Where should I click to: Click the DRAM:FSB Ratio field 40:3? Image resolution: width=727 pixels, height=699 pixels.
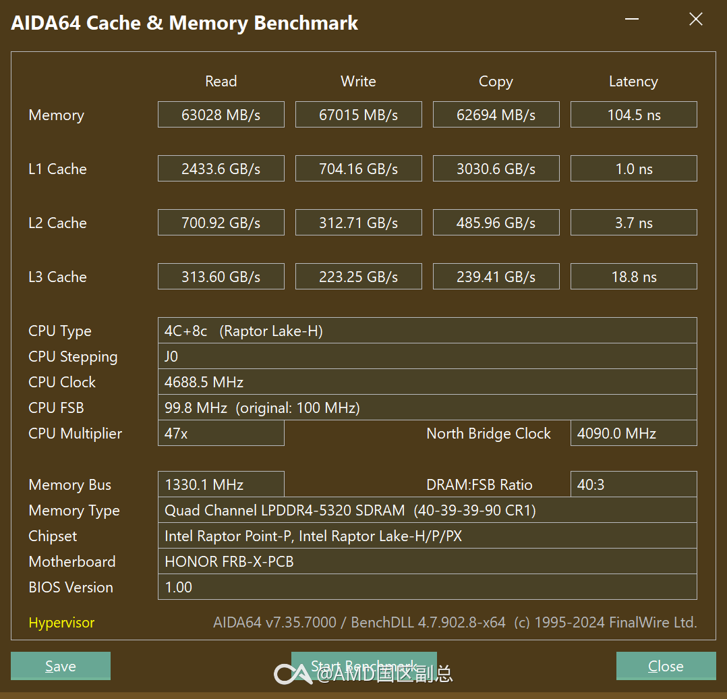634,484
